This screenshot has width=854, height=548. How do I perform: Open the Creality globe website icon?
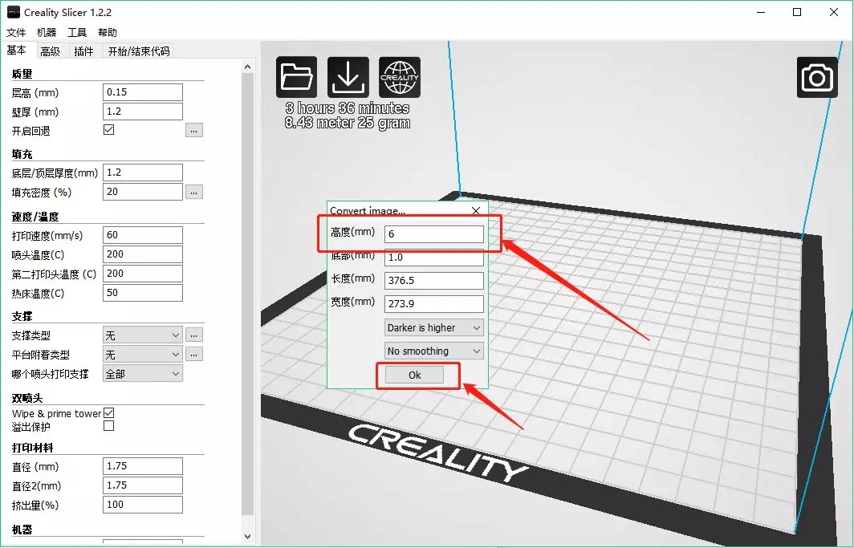[400, 77]
